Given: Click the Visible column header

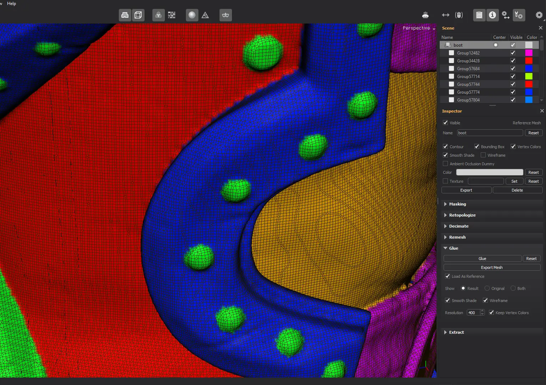Looking at the screenshot, I should [516, 37].
